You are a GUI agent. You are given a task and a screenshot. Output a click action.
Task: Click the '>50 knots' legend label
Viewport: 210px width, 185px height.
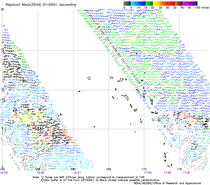(202, 8)
